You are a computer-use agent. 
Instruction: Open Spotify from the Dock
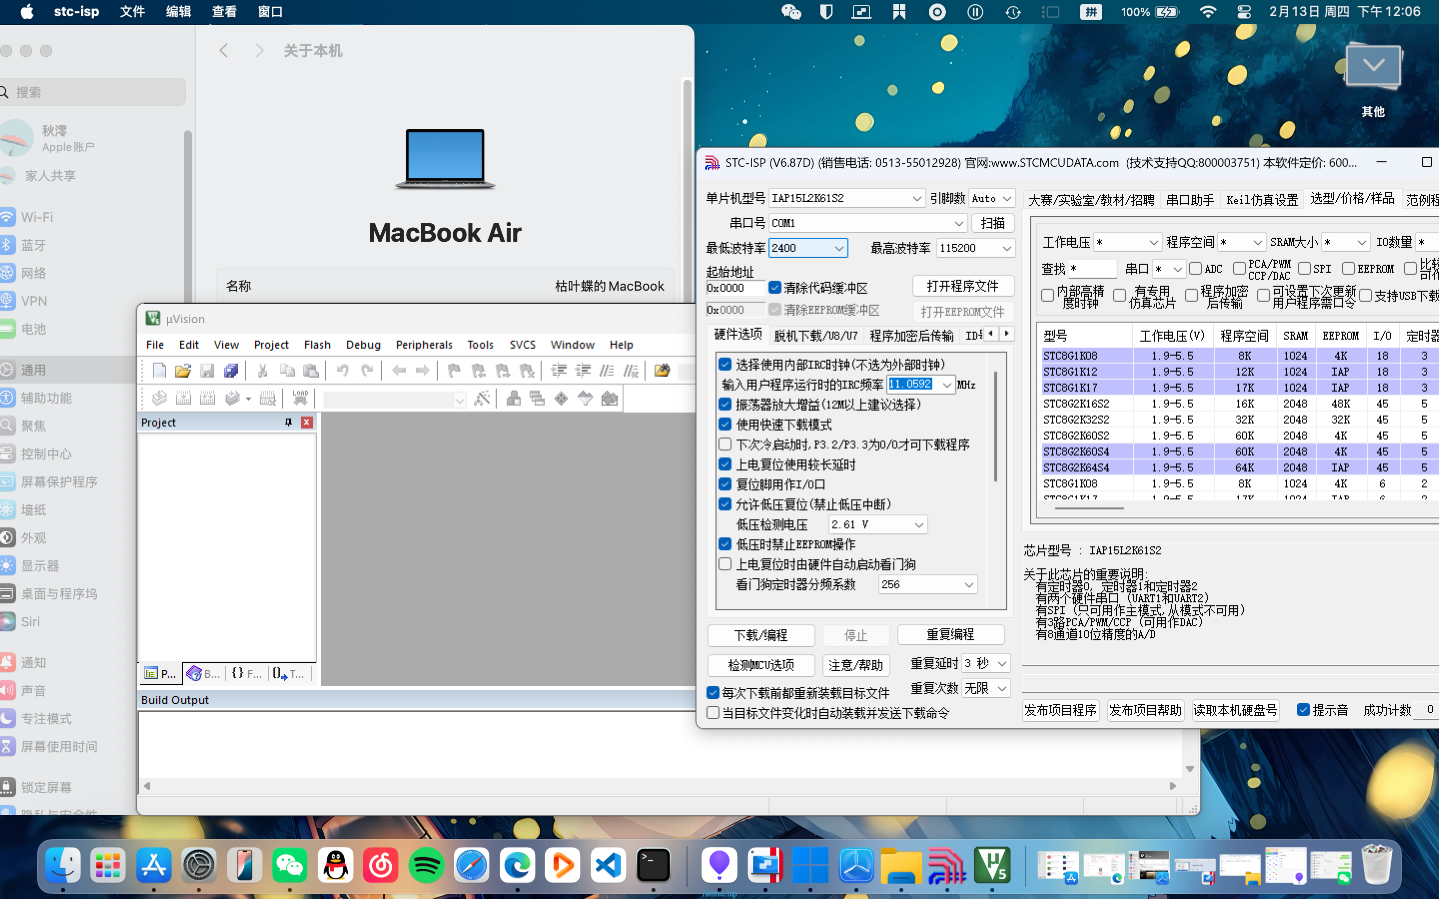[426, 865]
